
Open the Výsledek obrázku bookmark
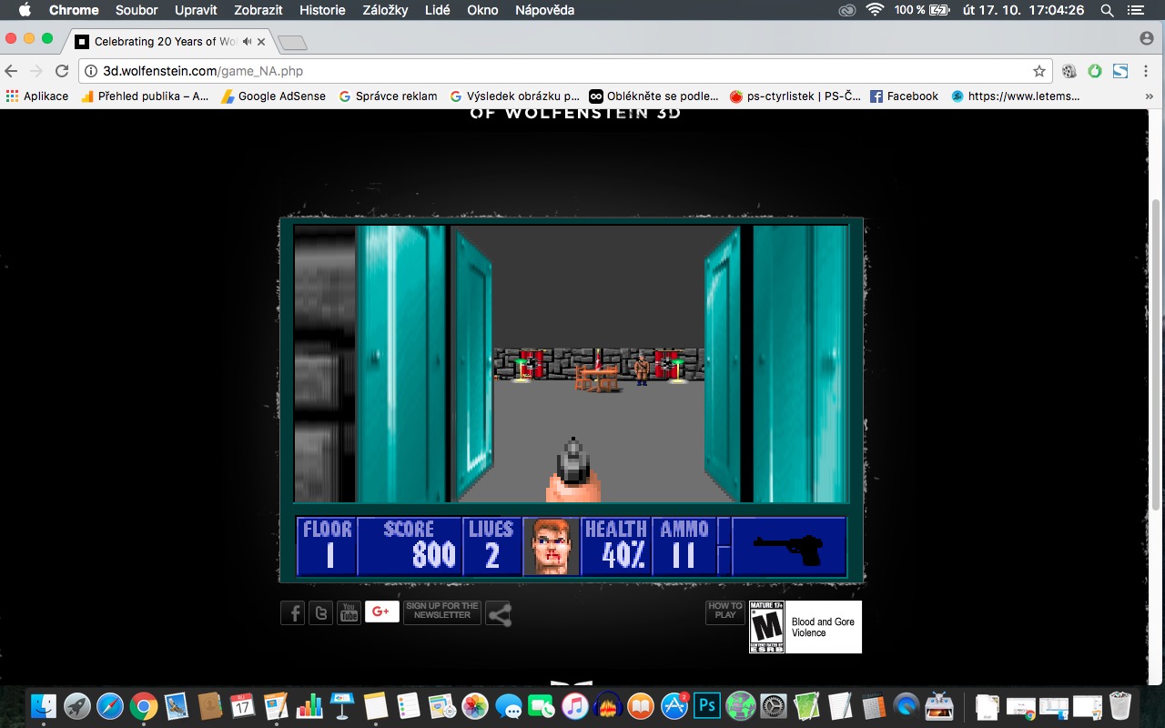pyautogui.click(x=514, y=96)
